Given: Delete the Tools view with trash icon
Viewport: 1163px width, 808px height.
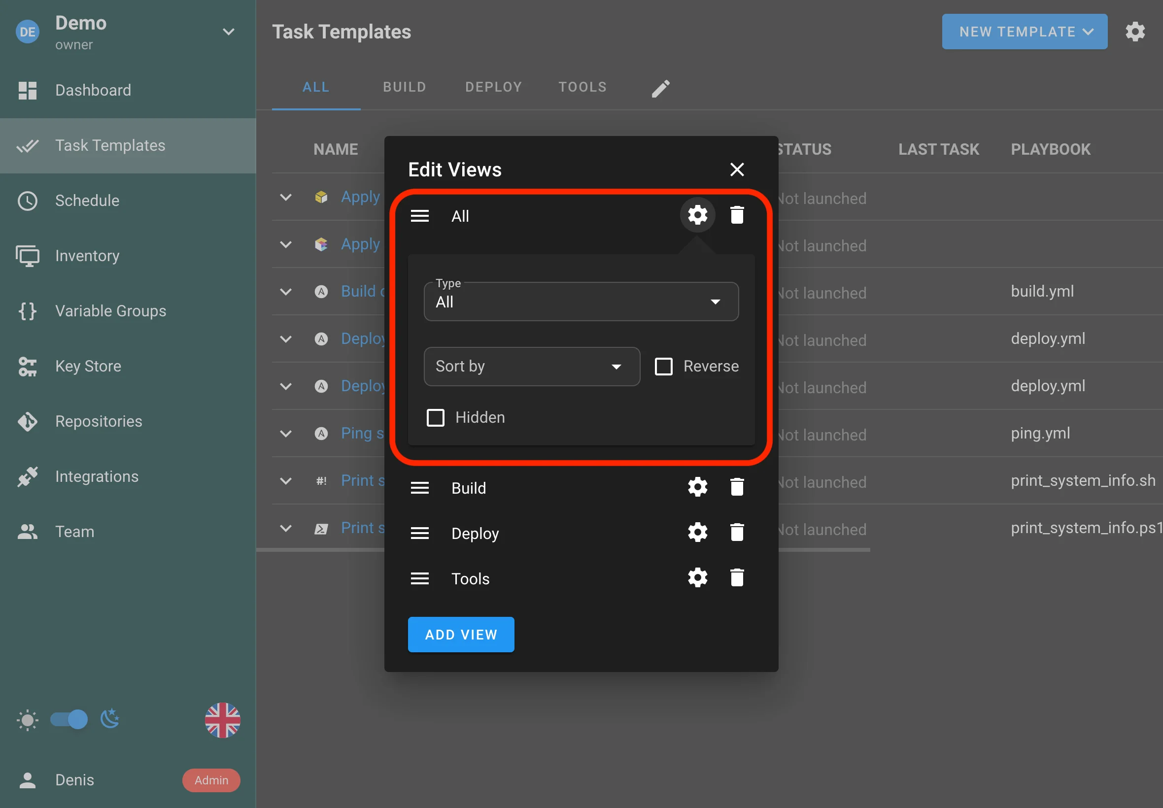Looking at the screenshot, I should click(x=737, y=577).
